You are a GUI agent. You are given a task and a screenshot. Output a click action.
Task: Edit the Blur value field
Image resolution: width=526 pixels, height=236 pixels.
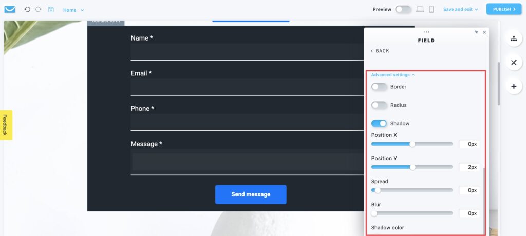469,213
